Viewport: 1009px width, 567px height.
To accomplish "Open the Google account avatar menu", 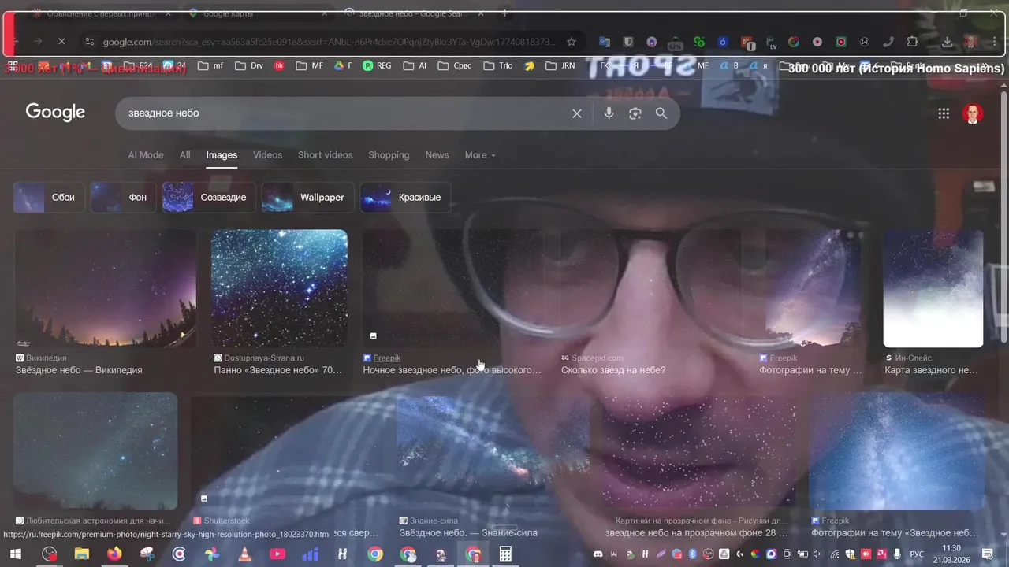I will (x=973, y=113).
